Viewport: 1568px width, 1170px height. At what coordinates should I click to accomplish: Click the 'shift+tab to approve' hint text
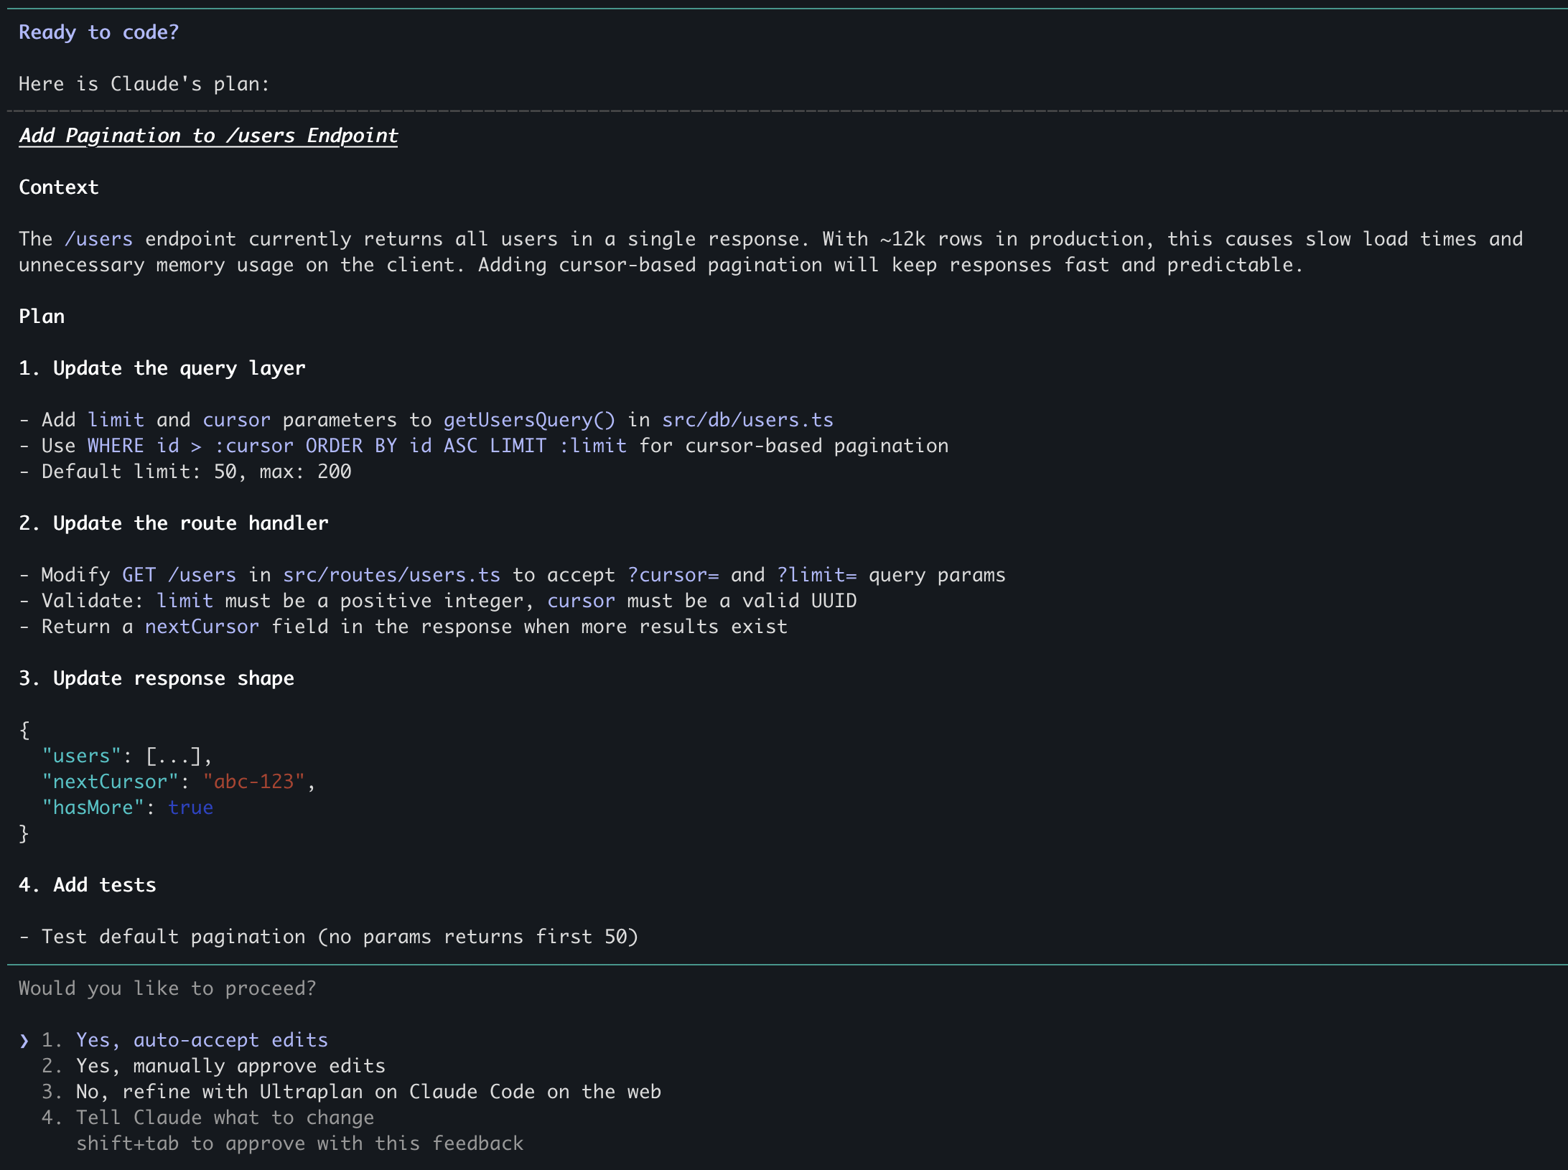299,1143
